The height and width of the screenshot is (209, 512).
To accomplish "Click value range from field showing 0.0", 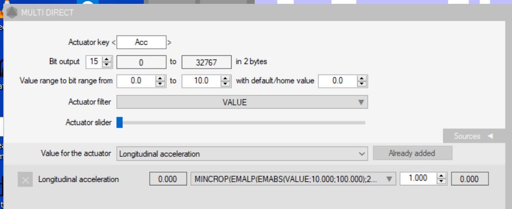I will pyautogui.click(x=136, y=81).
